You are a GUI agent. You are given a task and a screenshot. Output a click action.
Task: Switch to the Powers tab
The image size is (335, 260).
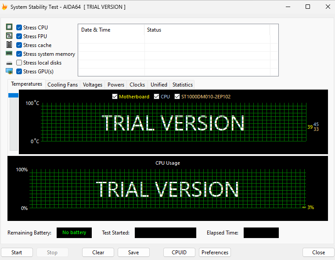click(116, 85)
